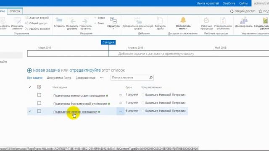Open task Подготовка комнаты для совещания

tap(79, 96)
